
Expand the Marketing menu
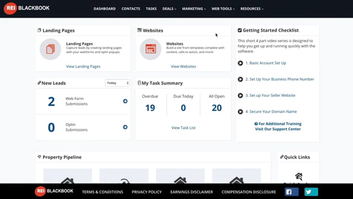[x=194, y=9]
